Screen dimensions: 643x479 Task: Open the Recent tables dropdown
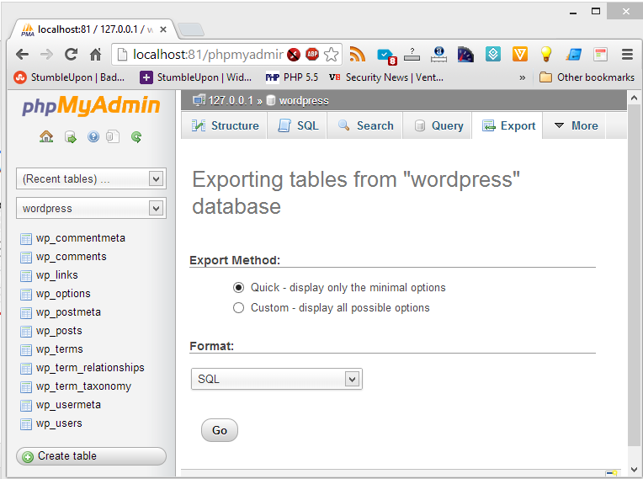pyautogui.click(x=91, y=178)
